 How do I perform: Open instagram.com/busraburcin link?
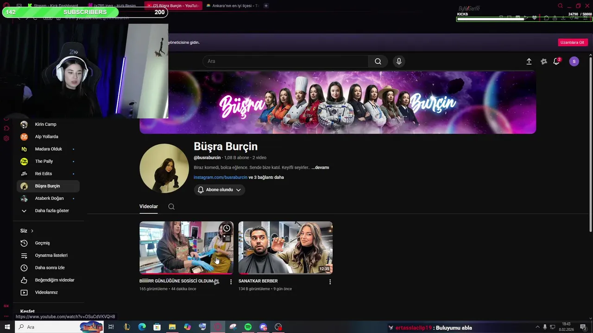tap(221, 177)
